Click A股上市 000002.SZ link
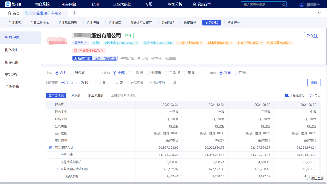Viewport: 327px width, 184px height. (x=121, y=43)
